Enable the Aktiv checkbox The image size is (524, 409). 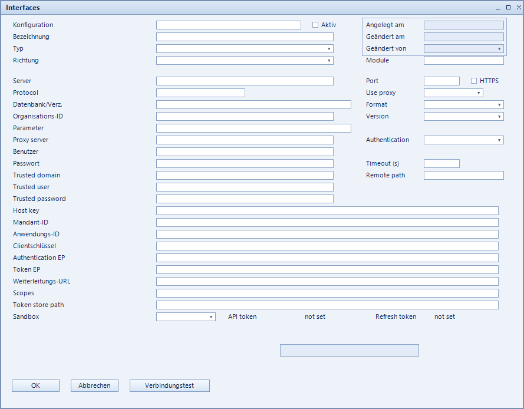coord(315,25)
